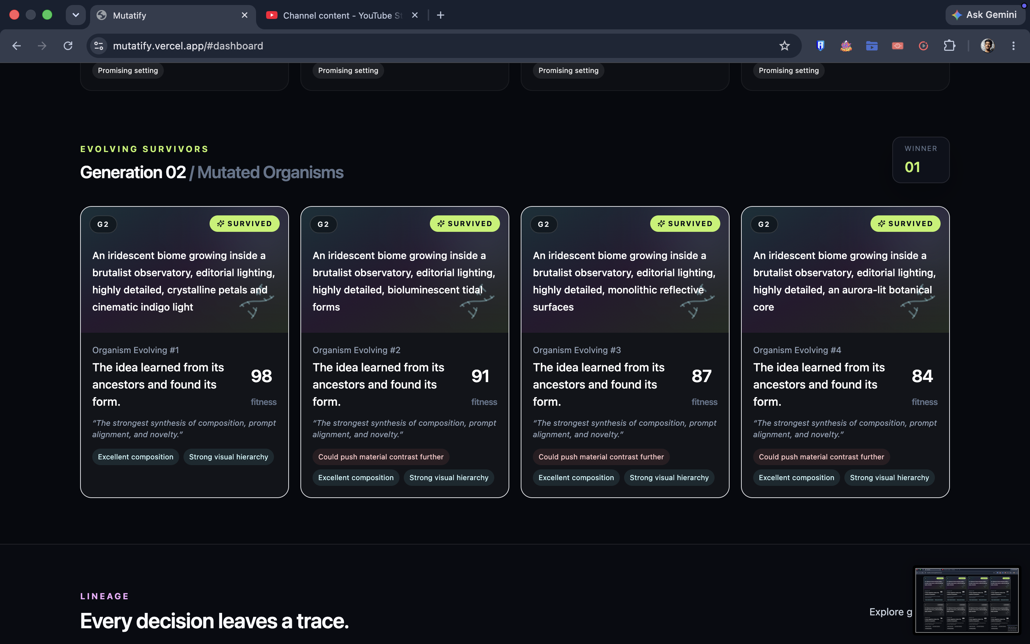This screenshot has height=644, width=1030.
Task: Click 'EVOLVING SURVIVORS' section label
Action: pyautogui.click(x=144, y=149)
